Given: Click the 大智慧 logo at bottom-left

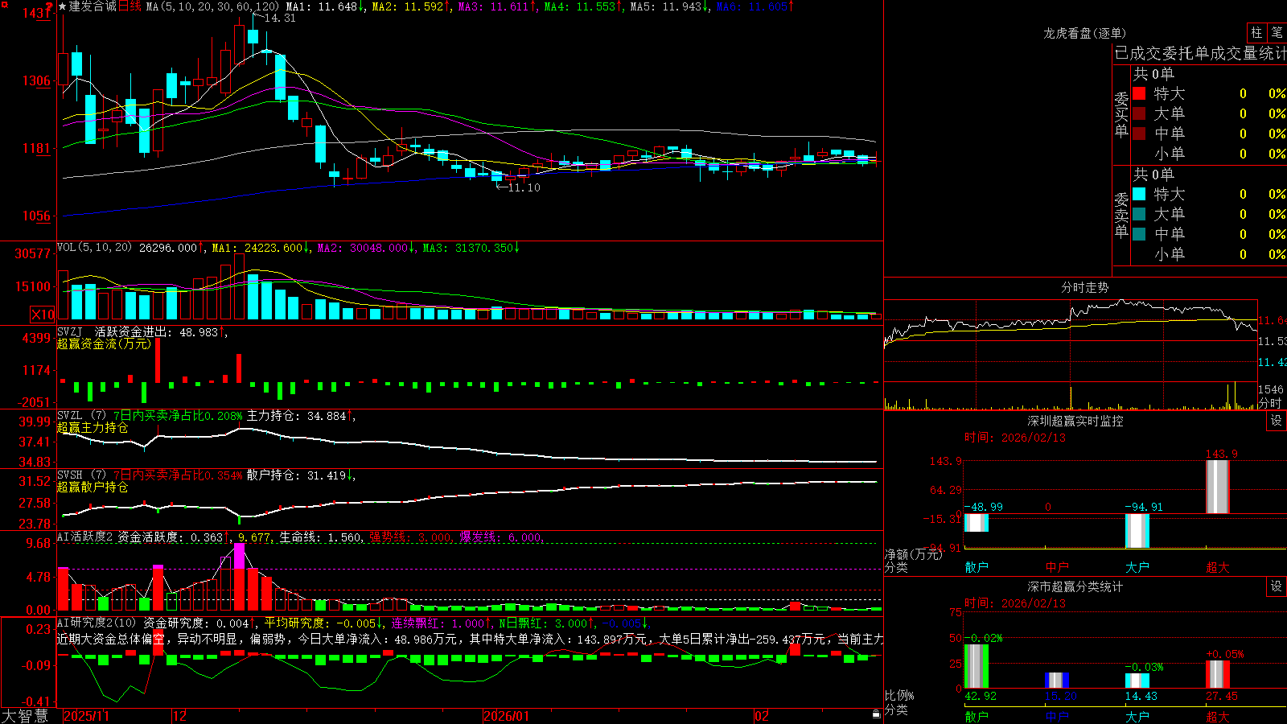Looking at the screenshot, I should (25, 716).
